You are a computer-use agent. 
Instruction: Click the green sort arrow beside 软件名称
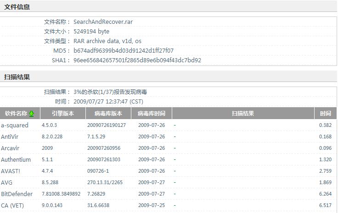(32, 114)
